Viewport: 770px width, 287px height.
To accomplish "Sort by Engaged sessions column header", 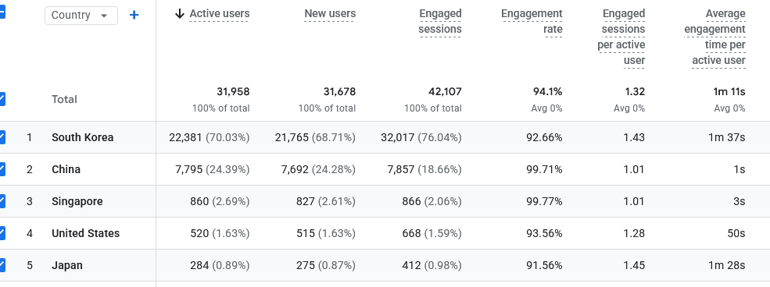I will 440,22.
